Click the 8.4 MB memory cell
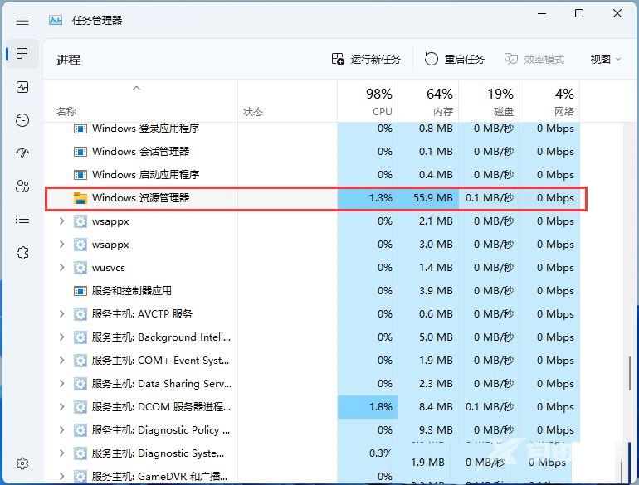The image size is (639, 485). tap(428, 407)
